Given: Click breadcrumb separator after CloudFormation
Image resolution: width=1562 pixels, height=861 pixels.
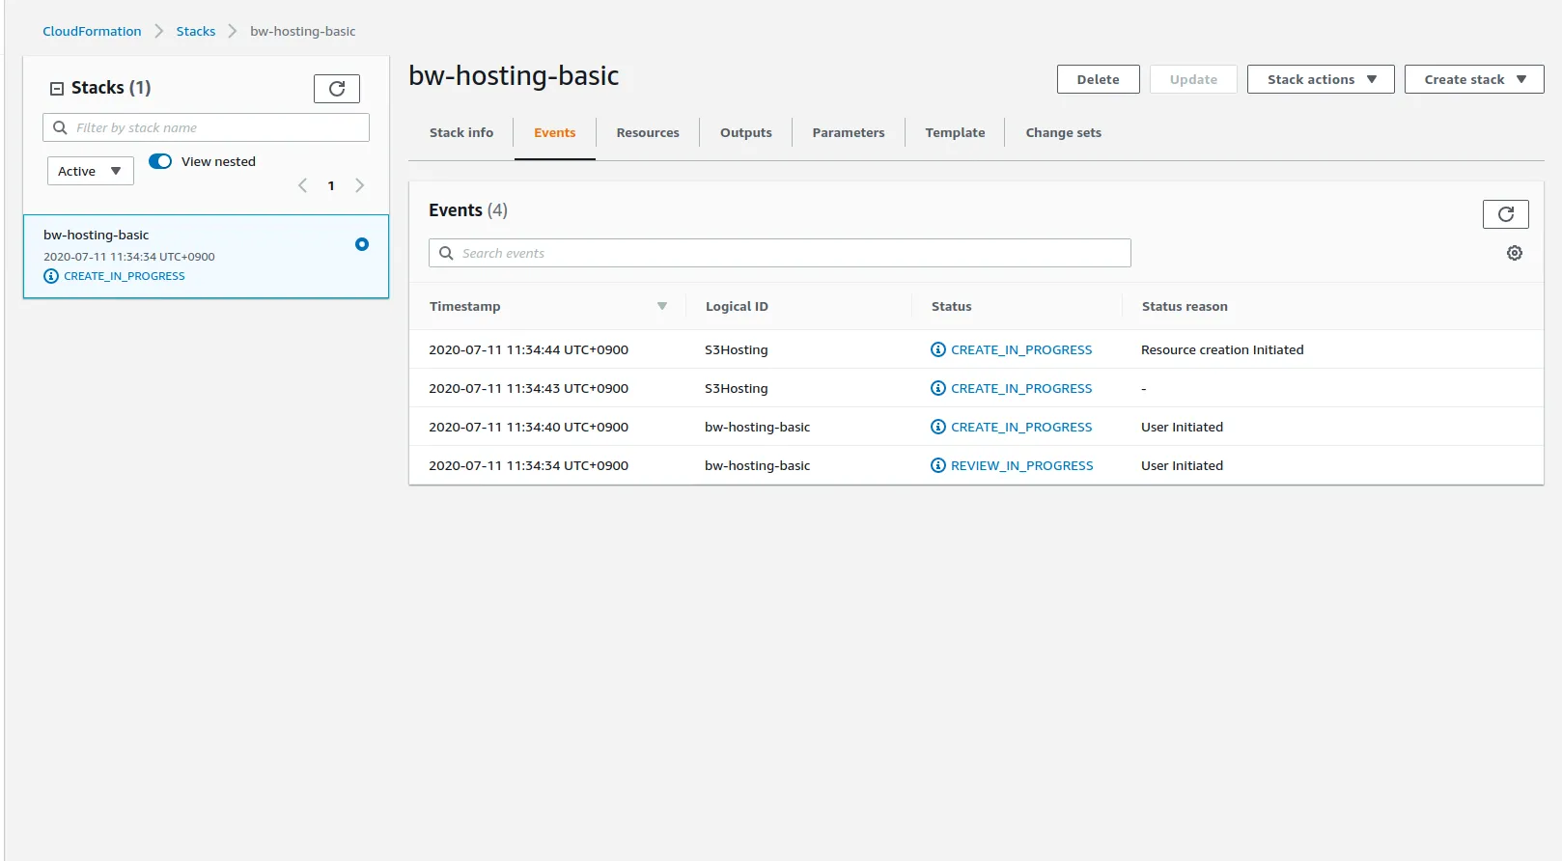Looking at the screenshot, I should (x=159, y=31).
